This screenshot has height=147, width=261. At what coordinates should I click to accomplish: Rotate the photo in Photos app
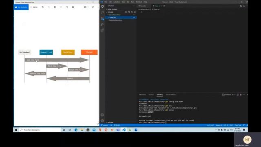coord(67,7)
